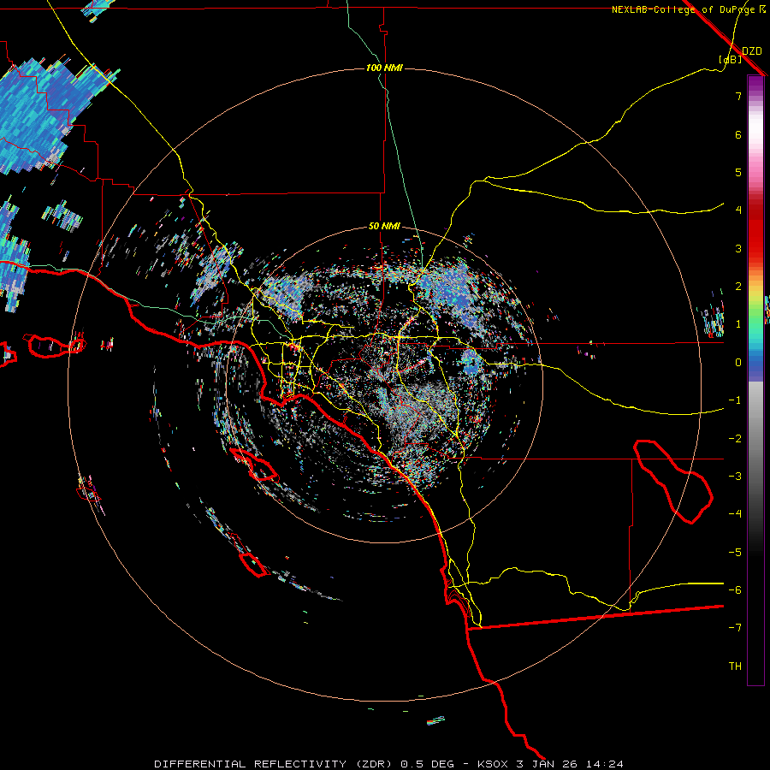Click the green-yellow band of the color bar
This screenshot has width=770, height=770.
click(755, 305)
